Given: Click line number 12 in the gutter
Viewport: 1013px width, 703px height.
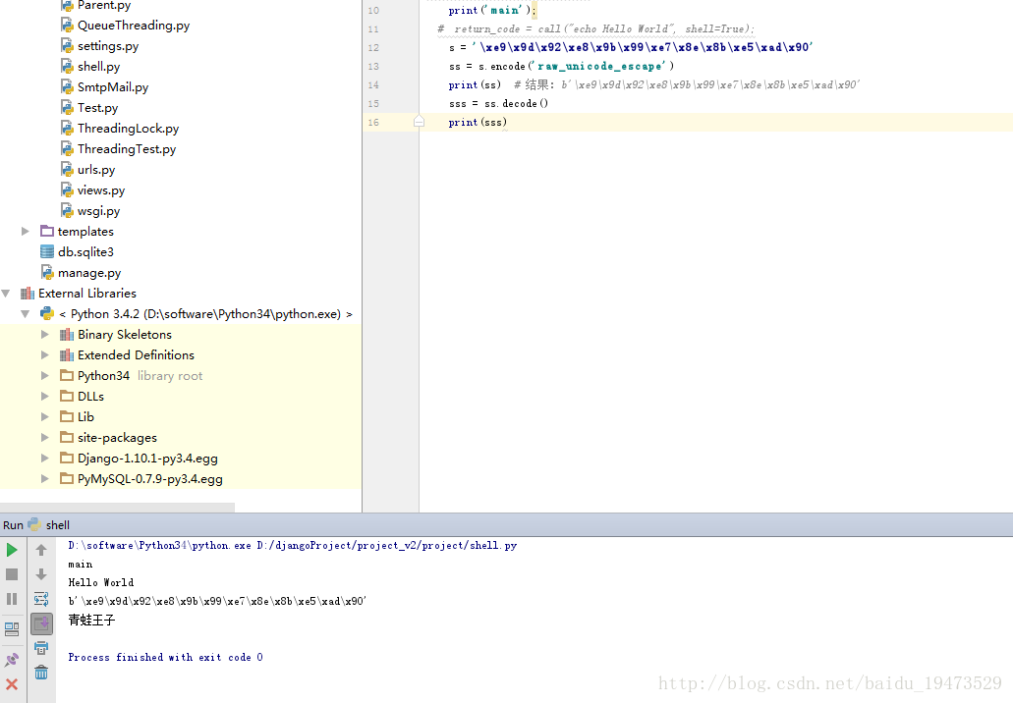Looking at the screenshot, I should coord(373,48).
